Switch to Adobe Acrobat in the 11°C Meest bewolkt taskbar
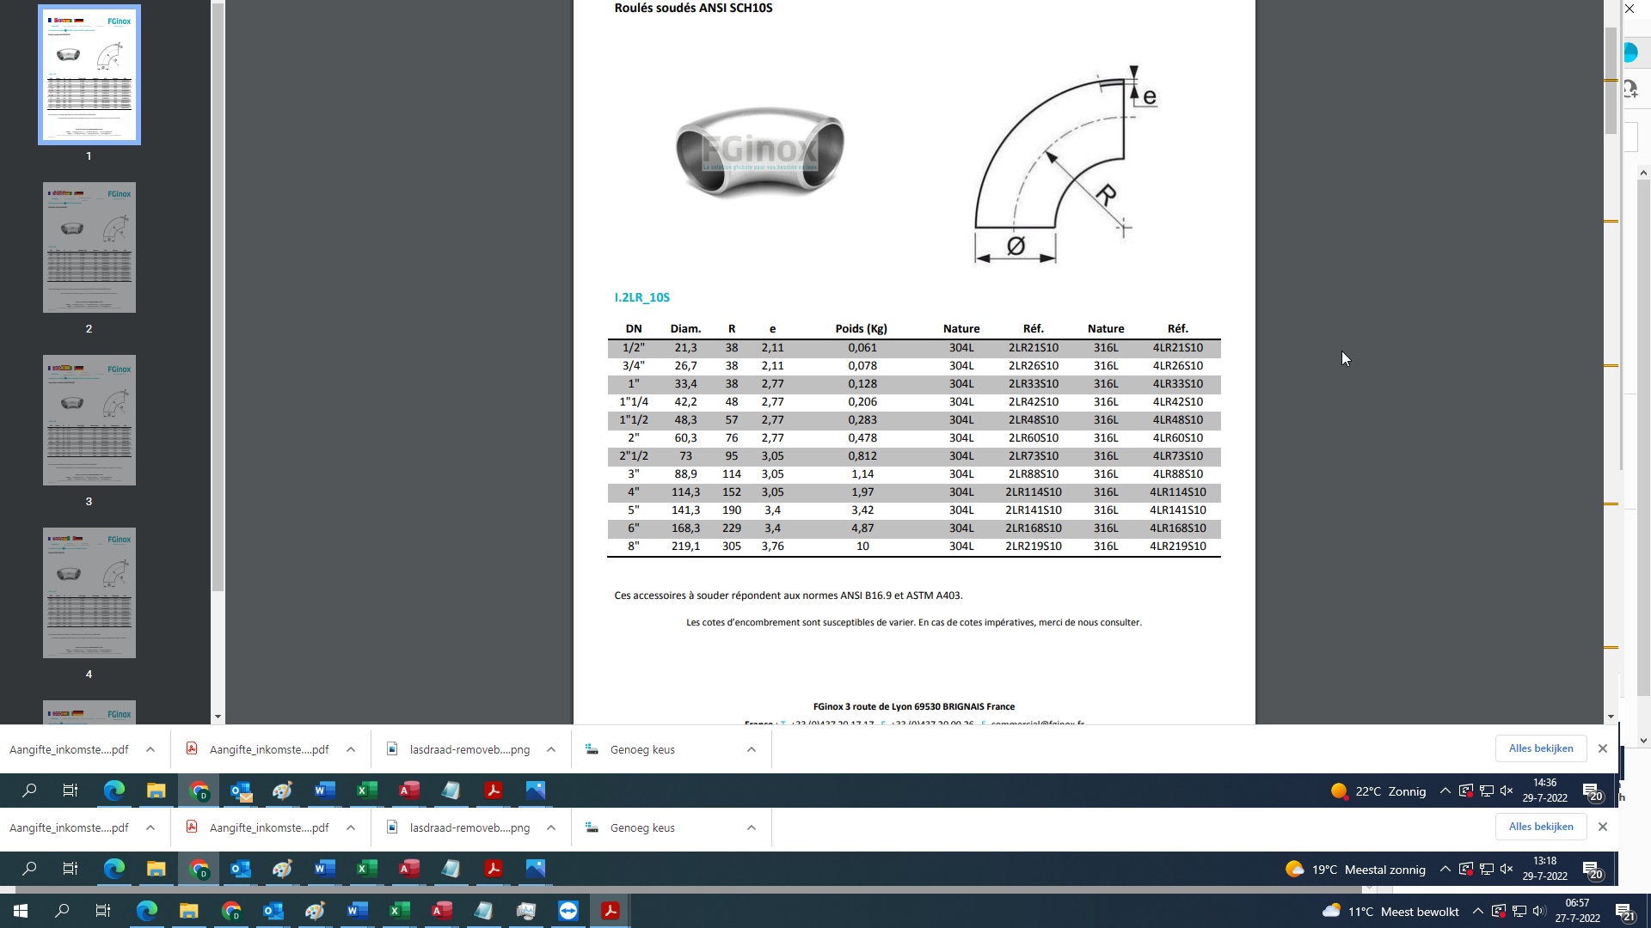Screen dimensions: 1651x928 (x=611, y=911)
